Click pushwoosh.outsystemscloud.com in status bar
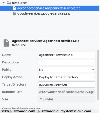This screenshot has width=100, height=113. tap(64, 111)
